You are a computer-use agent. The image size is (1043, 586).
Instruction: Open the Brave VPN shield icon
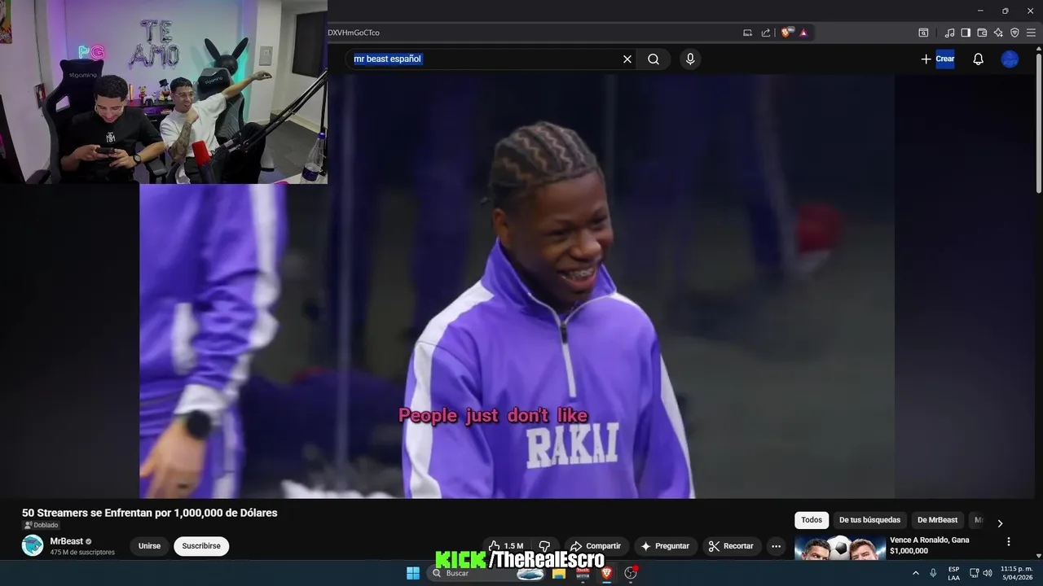pyautogui.click(x=1014, y=33)
